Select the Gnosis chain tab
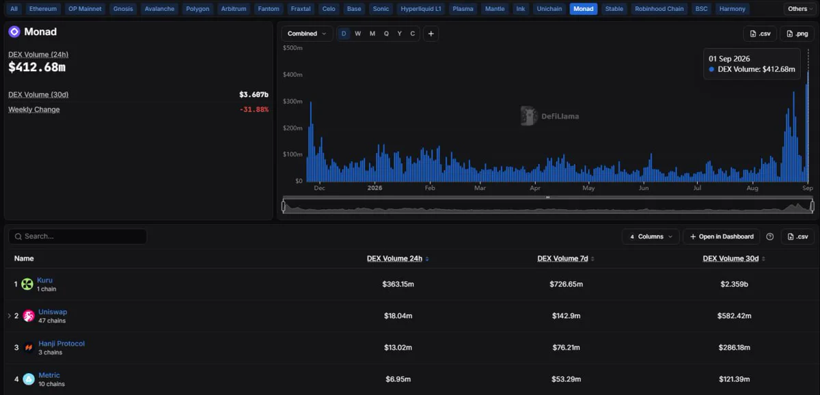This screenshot has width=820, height=395. pos(123,9)
